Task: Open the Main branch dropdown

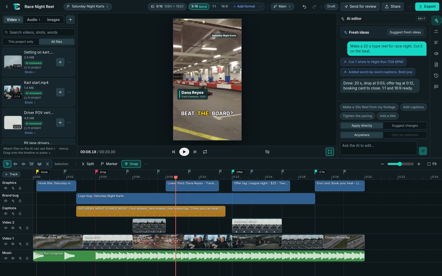Action: pyautogui.click(x=282, y=6)
